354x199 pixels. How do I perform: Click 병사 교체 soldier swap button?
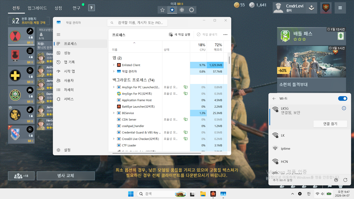click(x=66, y=176)
